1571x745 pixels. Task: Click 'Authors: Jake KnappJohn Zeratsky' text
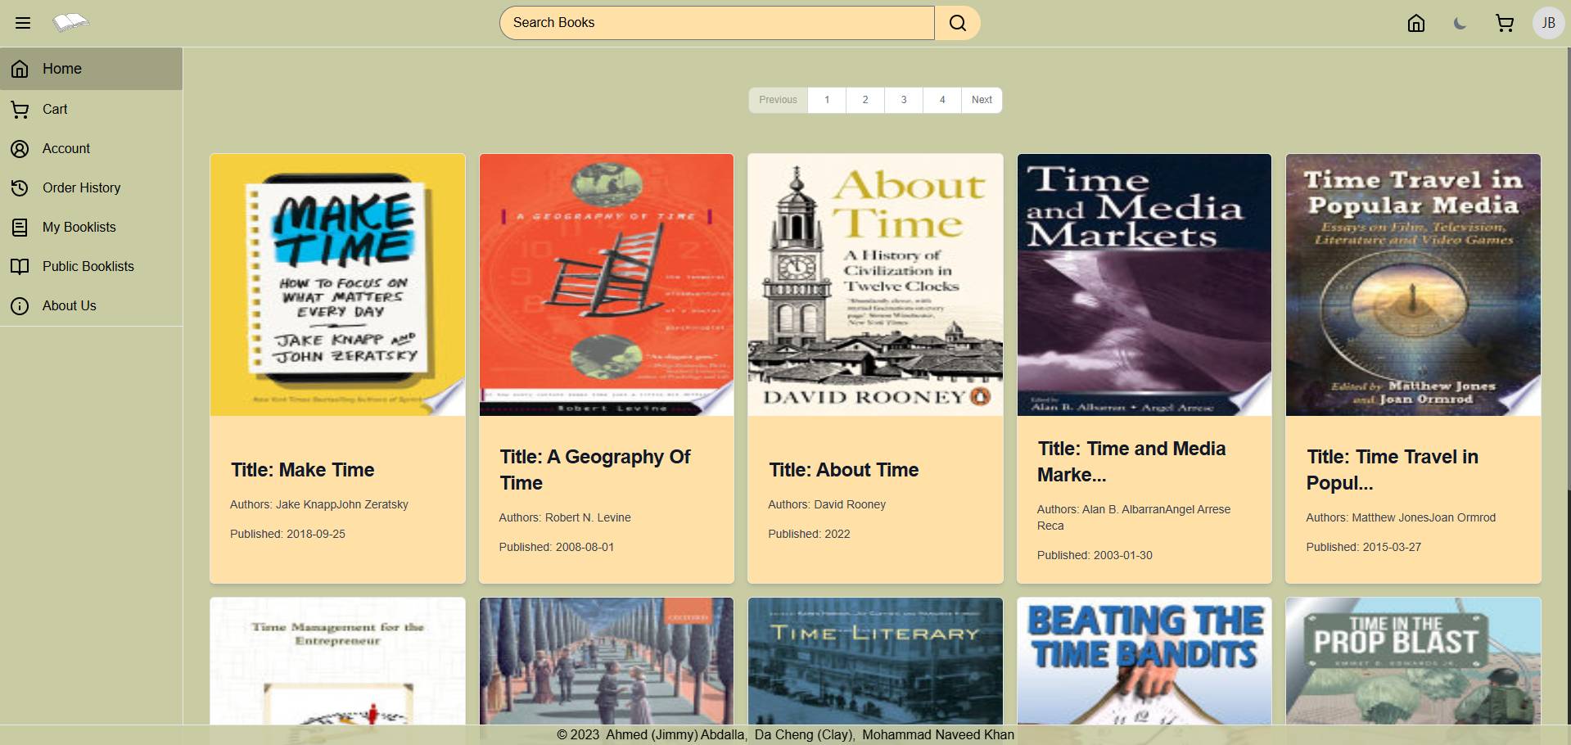[319, 504]
